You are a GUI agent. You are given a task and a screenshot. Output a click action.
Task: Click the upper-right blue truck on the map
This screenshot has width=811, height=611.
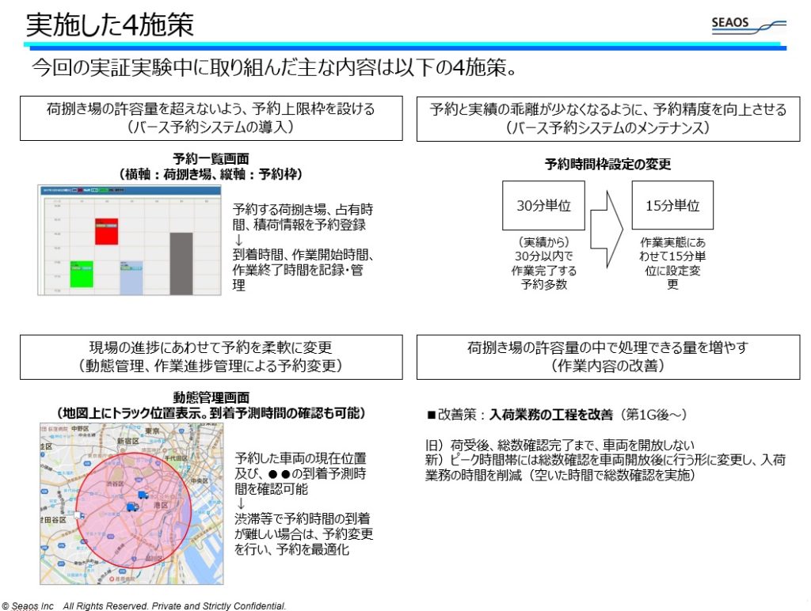143,495
